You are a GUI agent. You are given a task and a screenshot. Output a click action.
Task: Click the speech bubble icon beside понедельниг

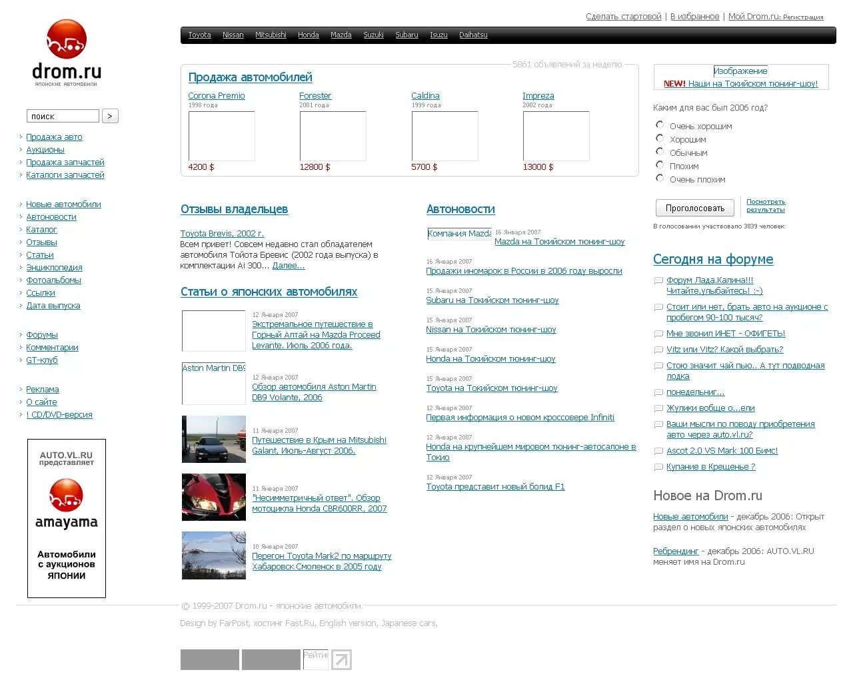658,392
